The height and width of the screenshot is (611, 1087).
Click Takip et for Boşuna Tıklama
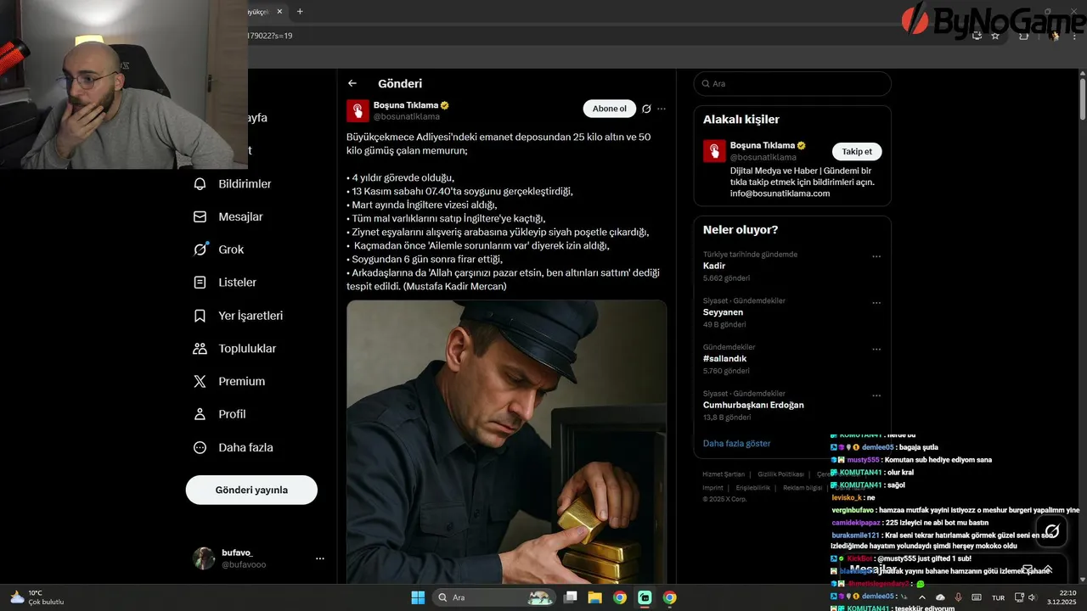857,152
